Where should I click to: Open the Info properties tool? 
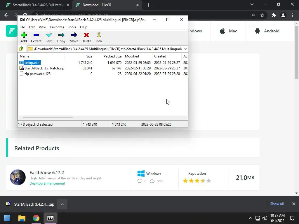click(x=99, y=38)
